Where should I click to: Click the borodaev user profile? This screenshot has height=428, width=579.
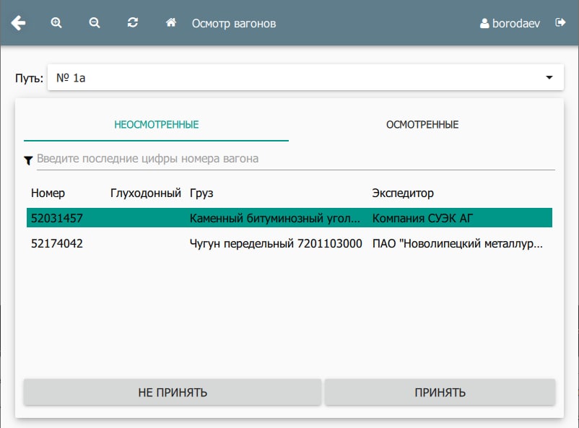(510, 23)
